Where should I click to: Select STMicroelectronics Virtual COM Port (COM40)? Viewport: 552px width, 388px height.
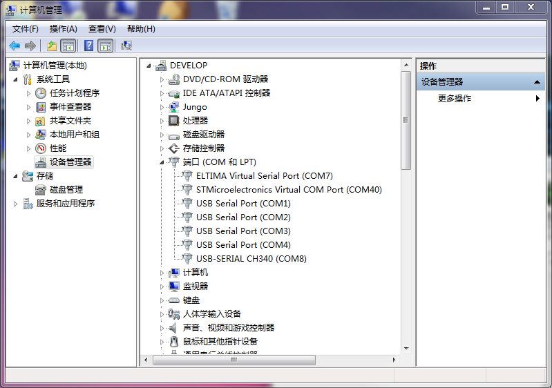[x=289, y=190]
